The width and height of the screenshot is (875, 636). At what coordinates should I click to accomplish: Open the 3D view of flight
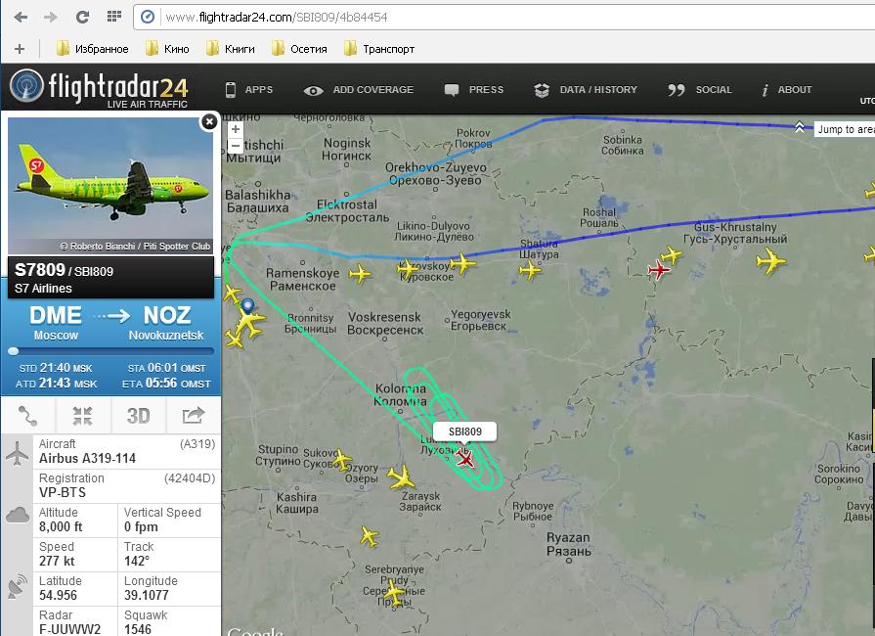138,416
